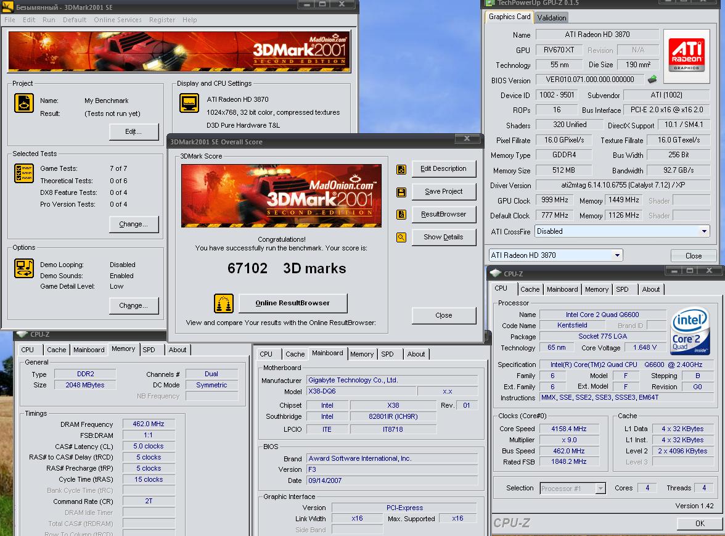Screen dimensions: 725x536
Task: Click the ATI Radeon logo in GPU-Z
Action: [687, 56]
